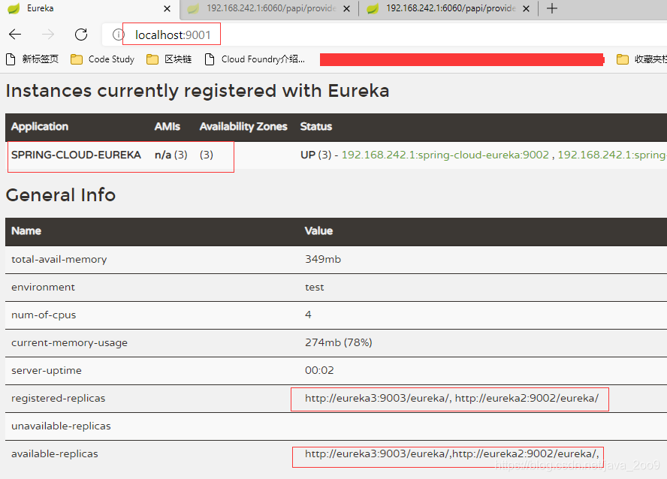Select the 00:02 uptime value
This screenshot has width=667, height=479.
pos(319,371)
